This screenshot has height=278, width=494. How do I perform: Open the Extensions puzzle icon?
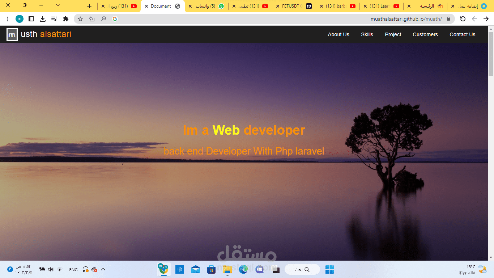pos(65,19)
